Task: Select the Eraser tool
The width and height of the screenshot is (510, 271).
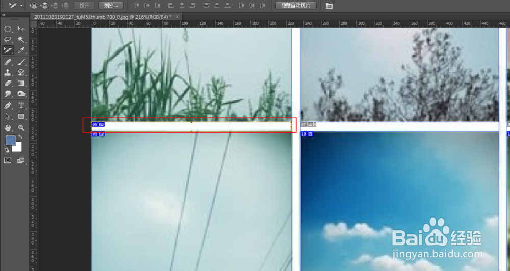Action: click(x=8, y=83)
